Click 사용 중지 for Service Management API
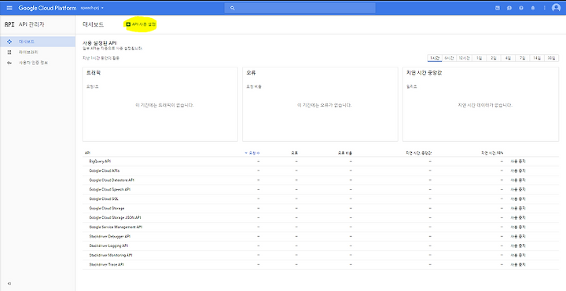 coord(518,227)
